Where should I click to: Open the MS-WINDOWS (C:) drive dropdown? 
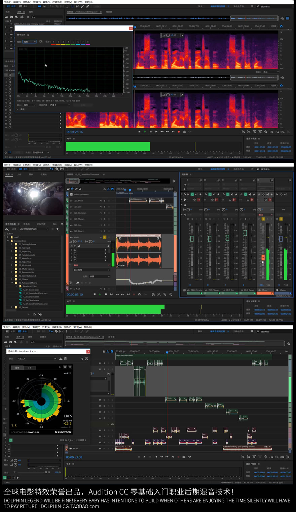click(34, 229)
